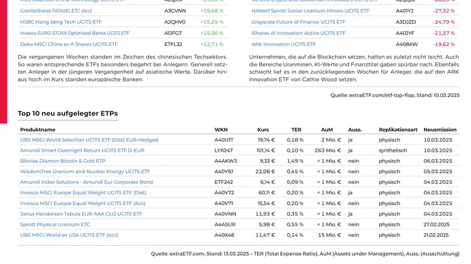Open iShares AI Innovation Active UCITS ETF link

[x=298, y=33]
